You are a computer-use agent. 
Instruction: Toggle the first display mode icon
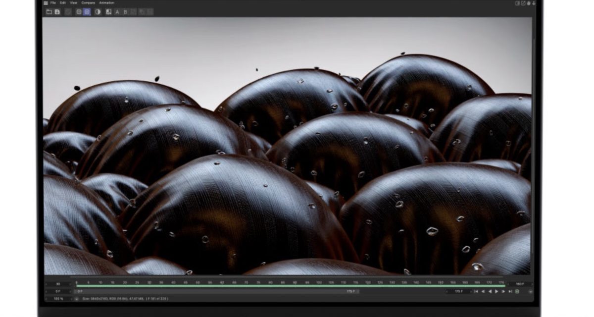pos(79,12)
